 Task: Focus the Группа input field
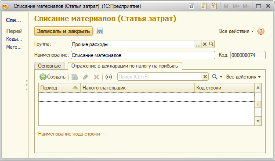(x=133, y=44)
